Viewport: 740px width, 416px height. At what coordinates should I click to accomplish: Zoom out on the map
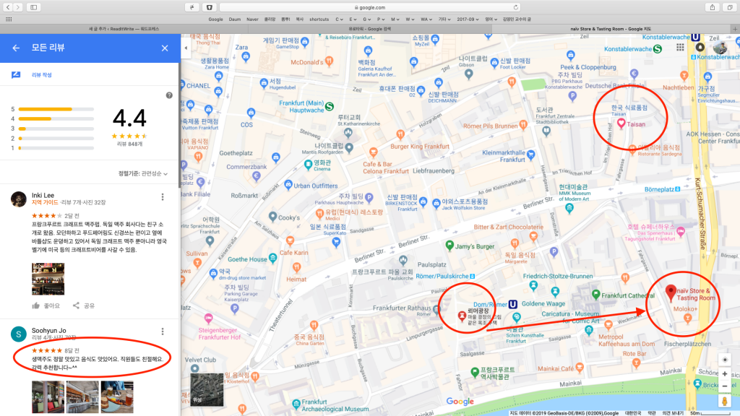click(x=724, y=386)
